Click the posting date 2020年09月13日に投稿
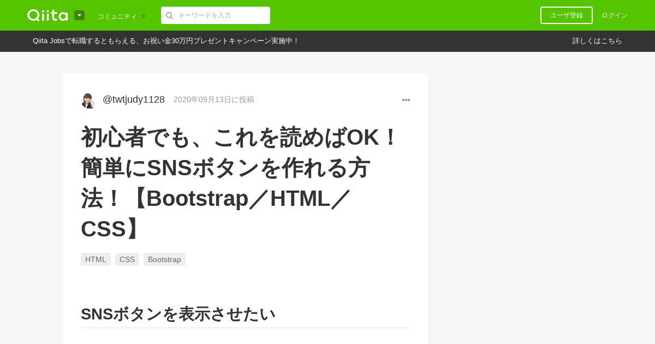This screenshot has height=344, width=655. click(214, 99)
